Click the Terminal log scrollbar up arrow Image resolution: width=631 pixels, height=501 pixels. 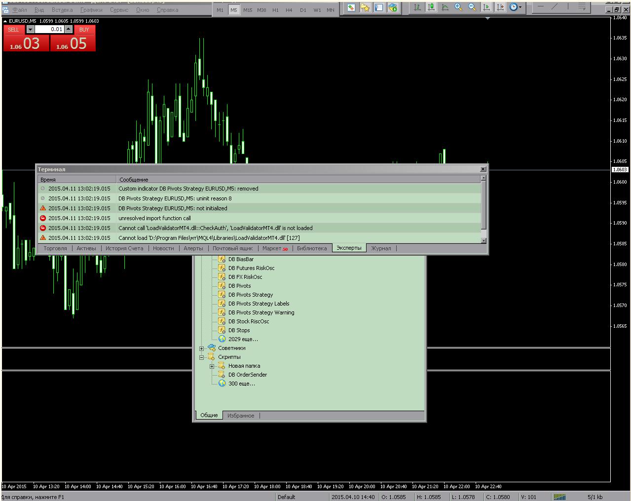pos(483,178)
